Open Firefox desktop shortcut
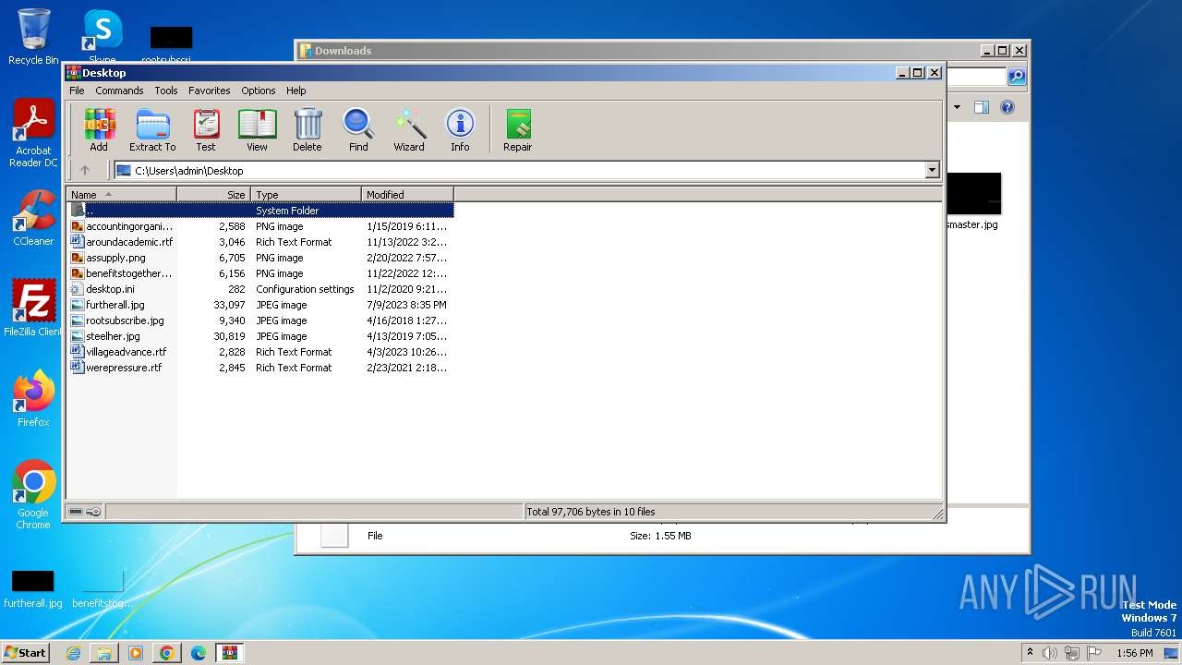The height and width of the screenshot is (665, 1182). coord(33,399)
